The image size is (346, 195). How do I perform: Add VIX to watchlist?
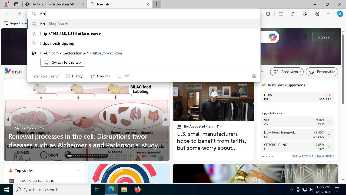(x=329, y=122)
